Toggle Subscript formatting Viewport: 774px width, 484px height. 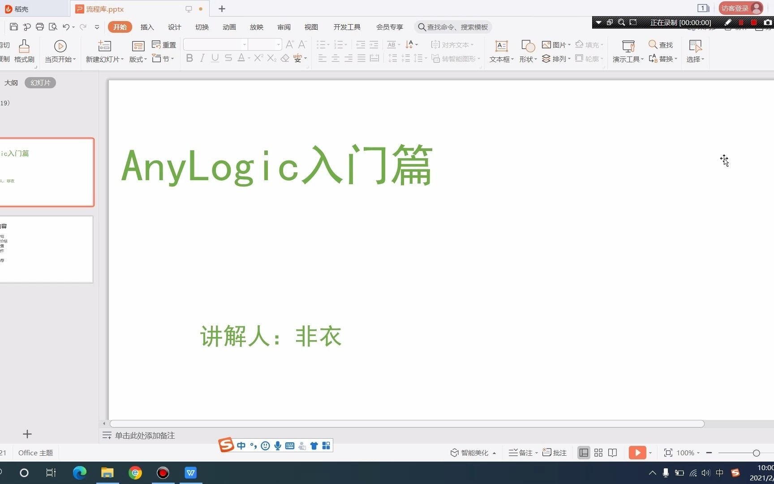click(x=271, y=58)
